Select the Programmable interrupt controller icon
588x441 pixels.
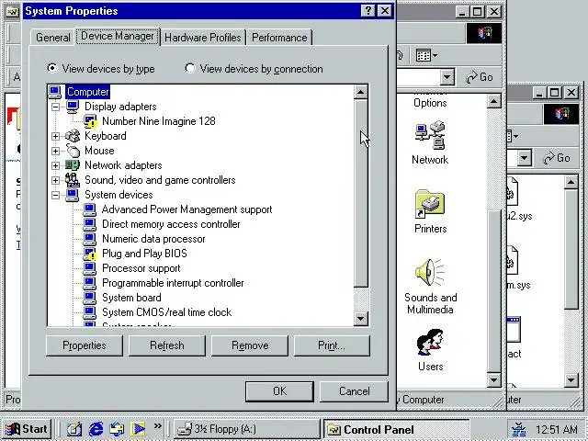click(x=90, y=283)
